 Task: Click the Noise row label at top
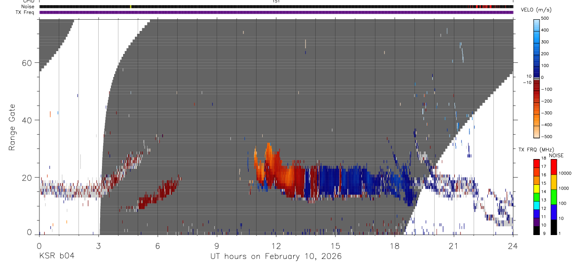tap(28, 7)
